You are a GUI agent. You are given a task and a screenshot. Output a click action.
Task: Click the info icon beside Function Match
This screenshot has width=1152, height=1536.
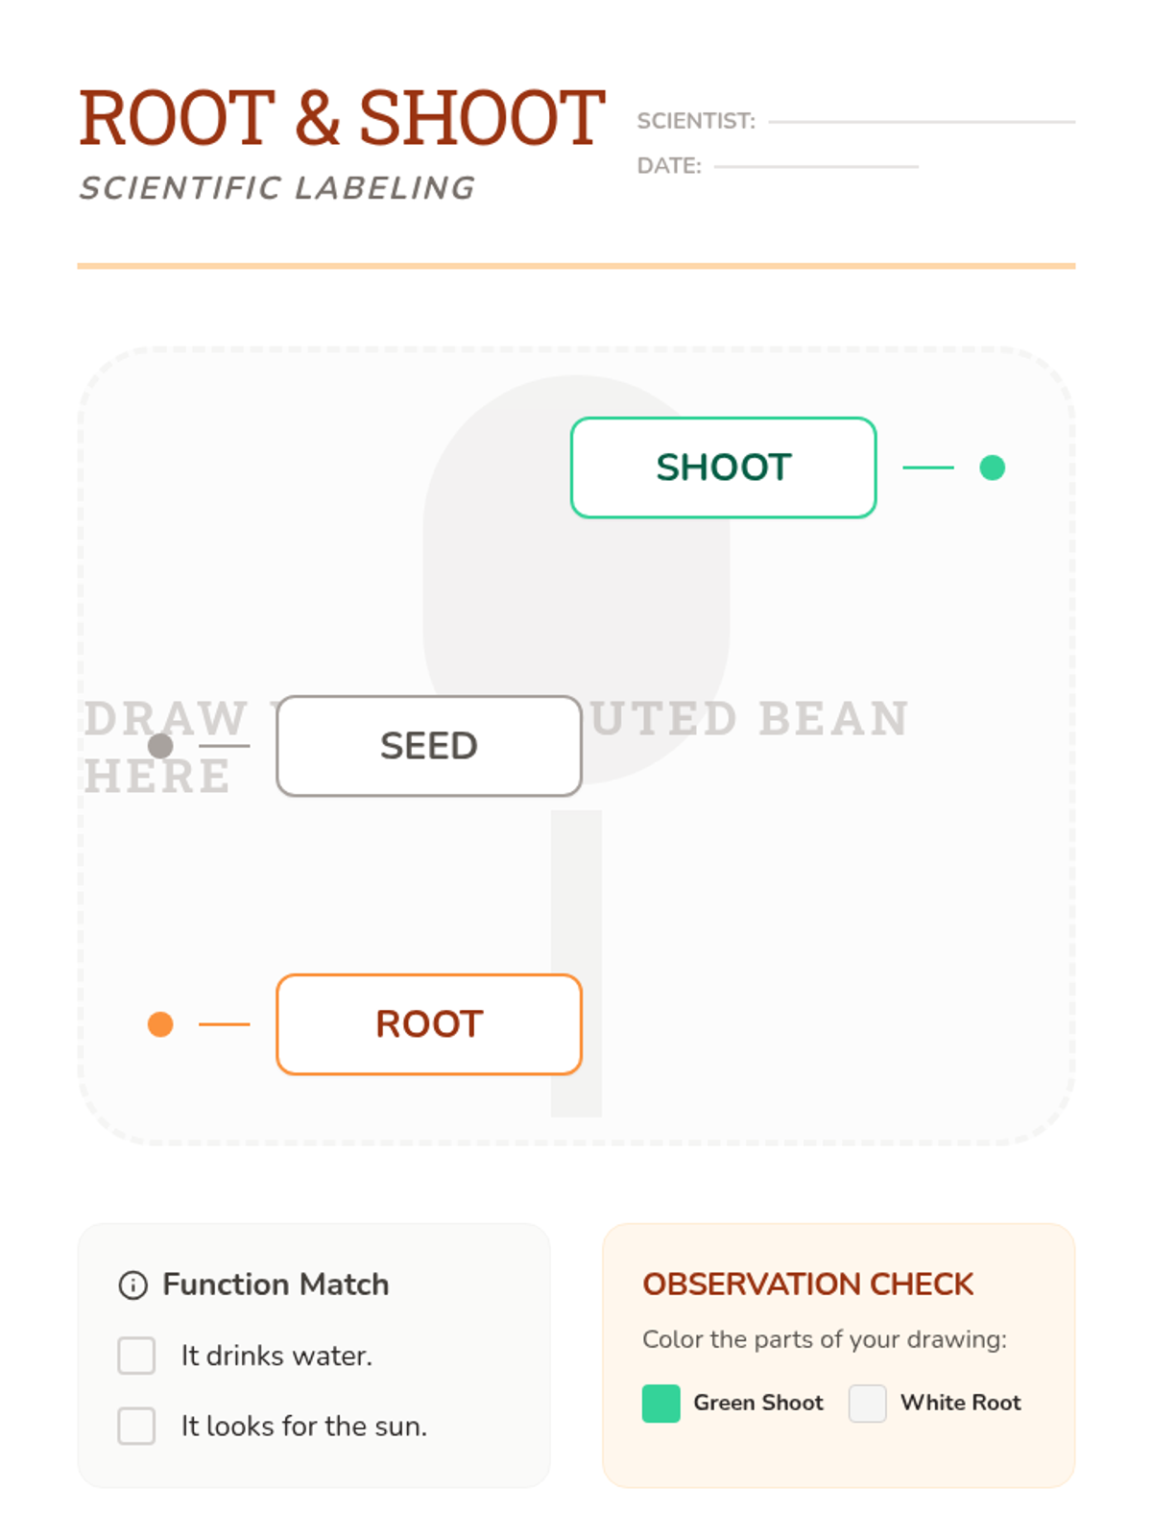pyautogui.click(x=132, y=1284)
